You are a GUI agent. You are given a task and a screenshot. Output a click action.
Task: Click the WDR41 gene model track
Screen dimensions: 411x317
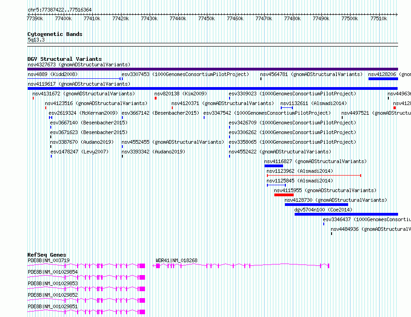pos(241,266)
